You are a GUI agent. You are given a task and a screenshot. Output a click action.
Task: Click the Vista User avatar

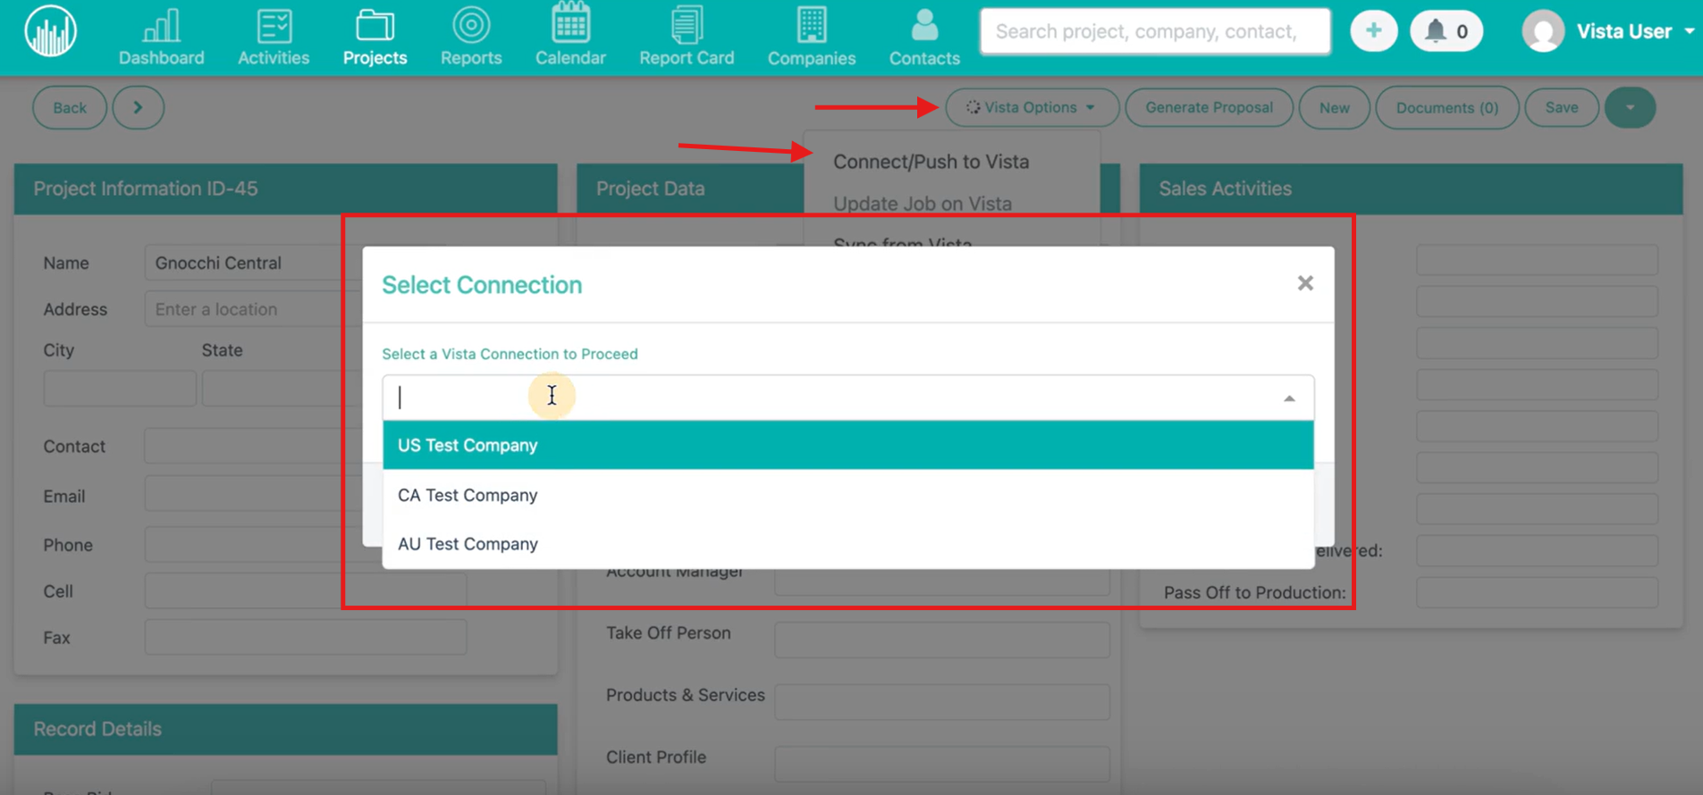point(1543,31)
